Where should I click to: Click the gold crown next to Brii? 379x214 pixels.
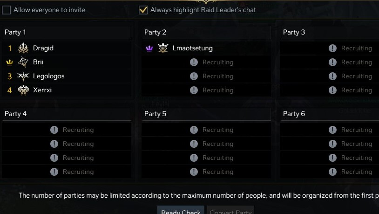(x=10, y=62)
